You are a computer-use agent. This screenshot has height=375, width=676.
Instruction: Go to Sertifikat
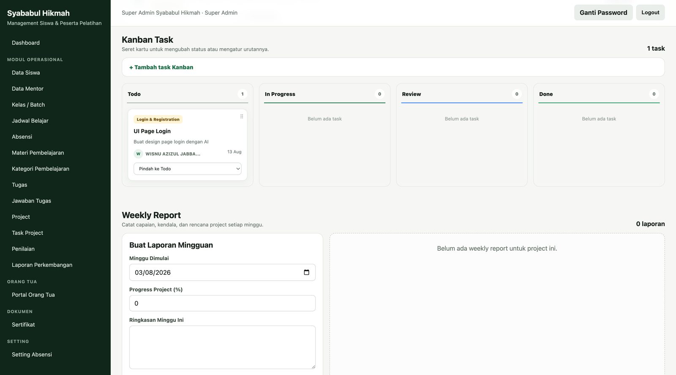point(23,325)
